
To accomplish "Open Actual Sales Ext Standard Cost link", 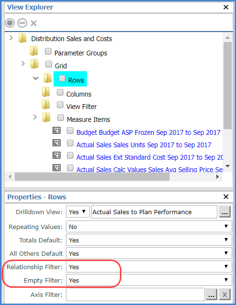I will [150, 157].
